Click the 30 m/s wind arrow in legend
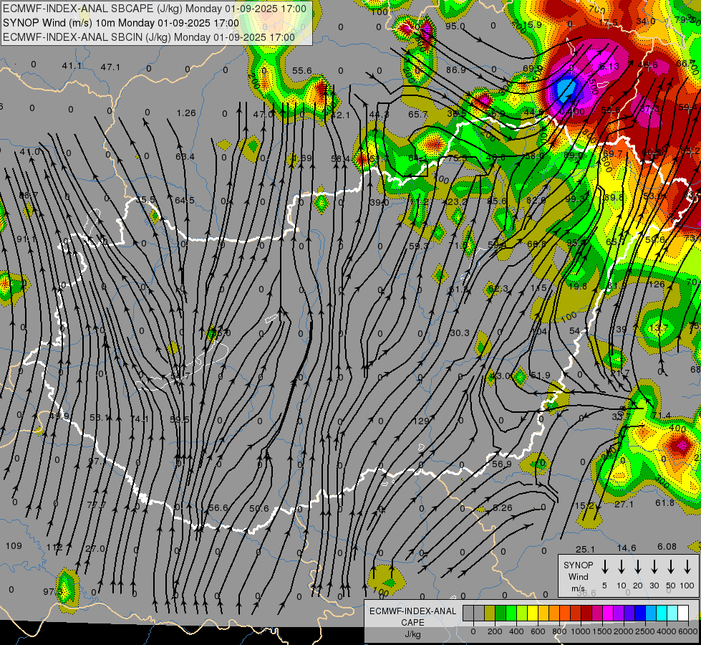The width and height of the screenshot is (701, 645). (x=654, y=566)
